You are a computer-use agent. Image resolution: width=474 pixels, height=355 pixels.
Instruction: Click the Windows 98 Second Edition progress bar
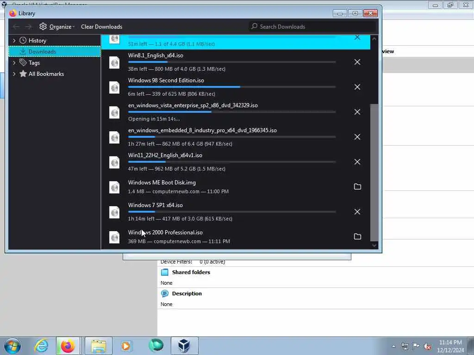click(232, 87)
